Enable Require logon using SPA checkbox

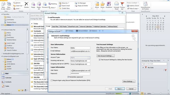[x=52, y=80]
